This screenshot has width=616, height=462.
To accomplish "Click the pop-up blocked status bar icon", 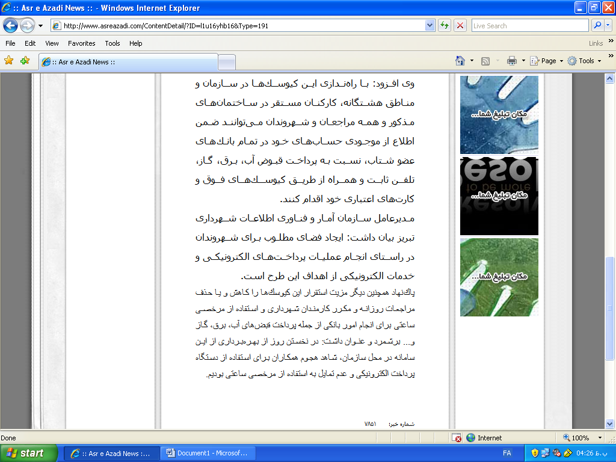I will [x=457, y=438].
